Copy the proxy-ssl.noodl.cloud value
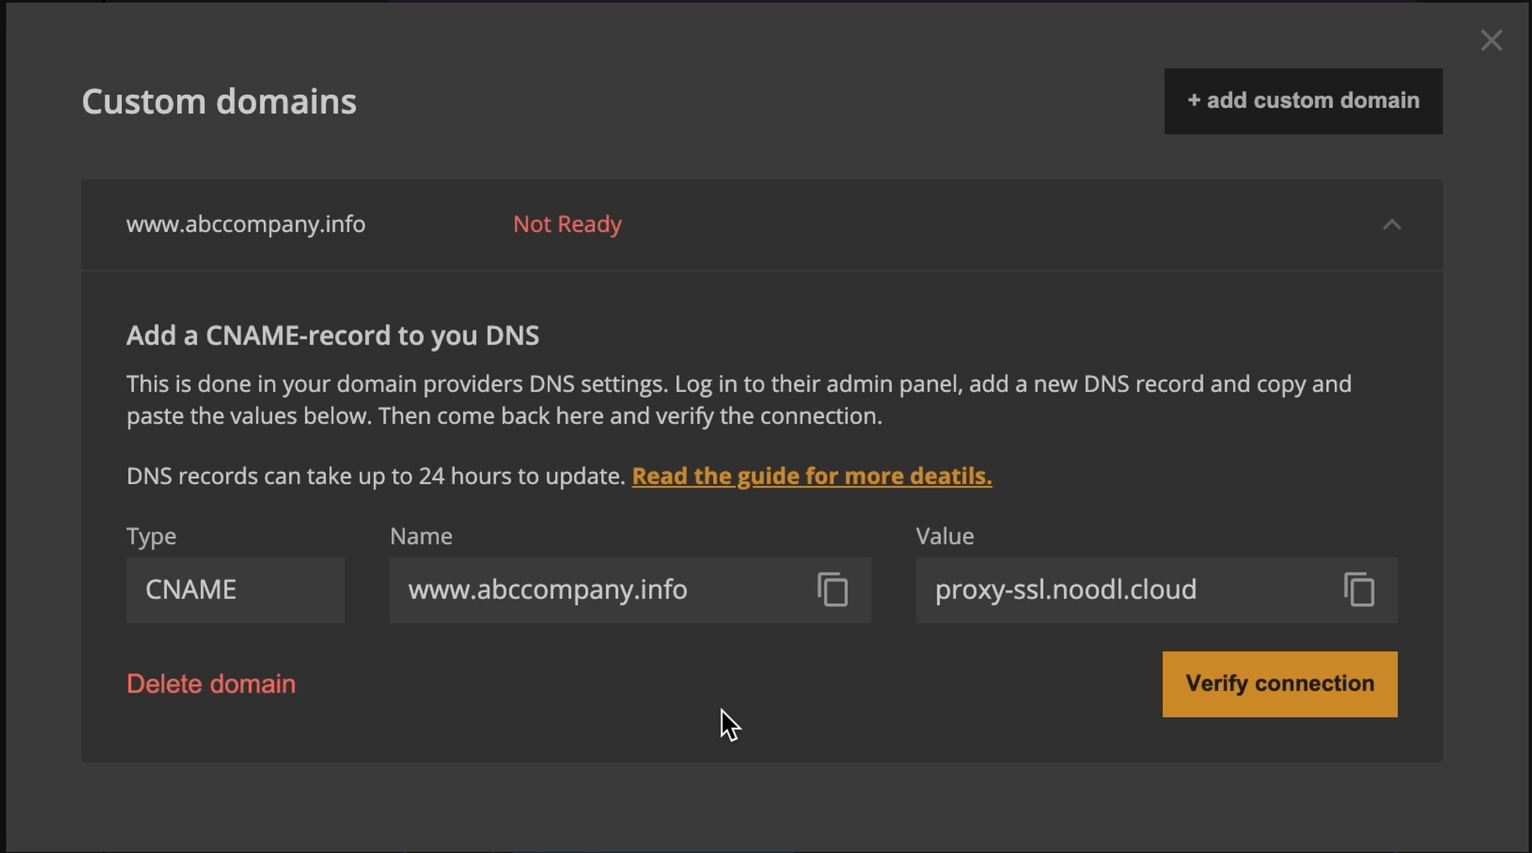The width and height of the screenshot is (1532, 853). [1359, 590]
